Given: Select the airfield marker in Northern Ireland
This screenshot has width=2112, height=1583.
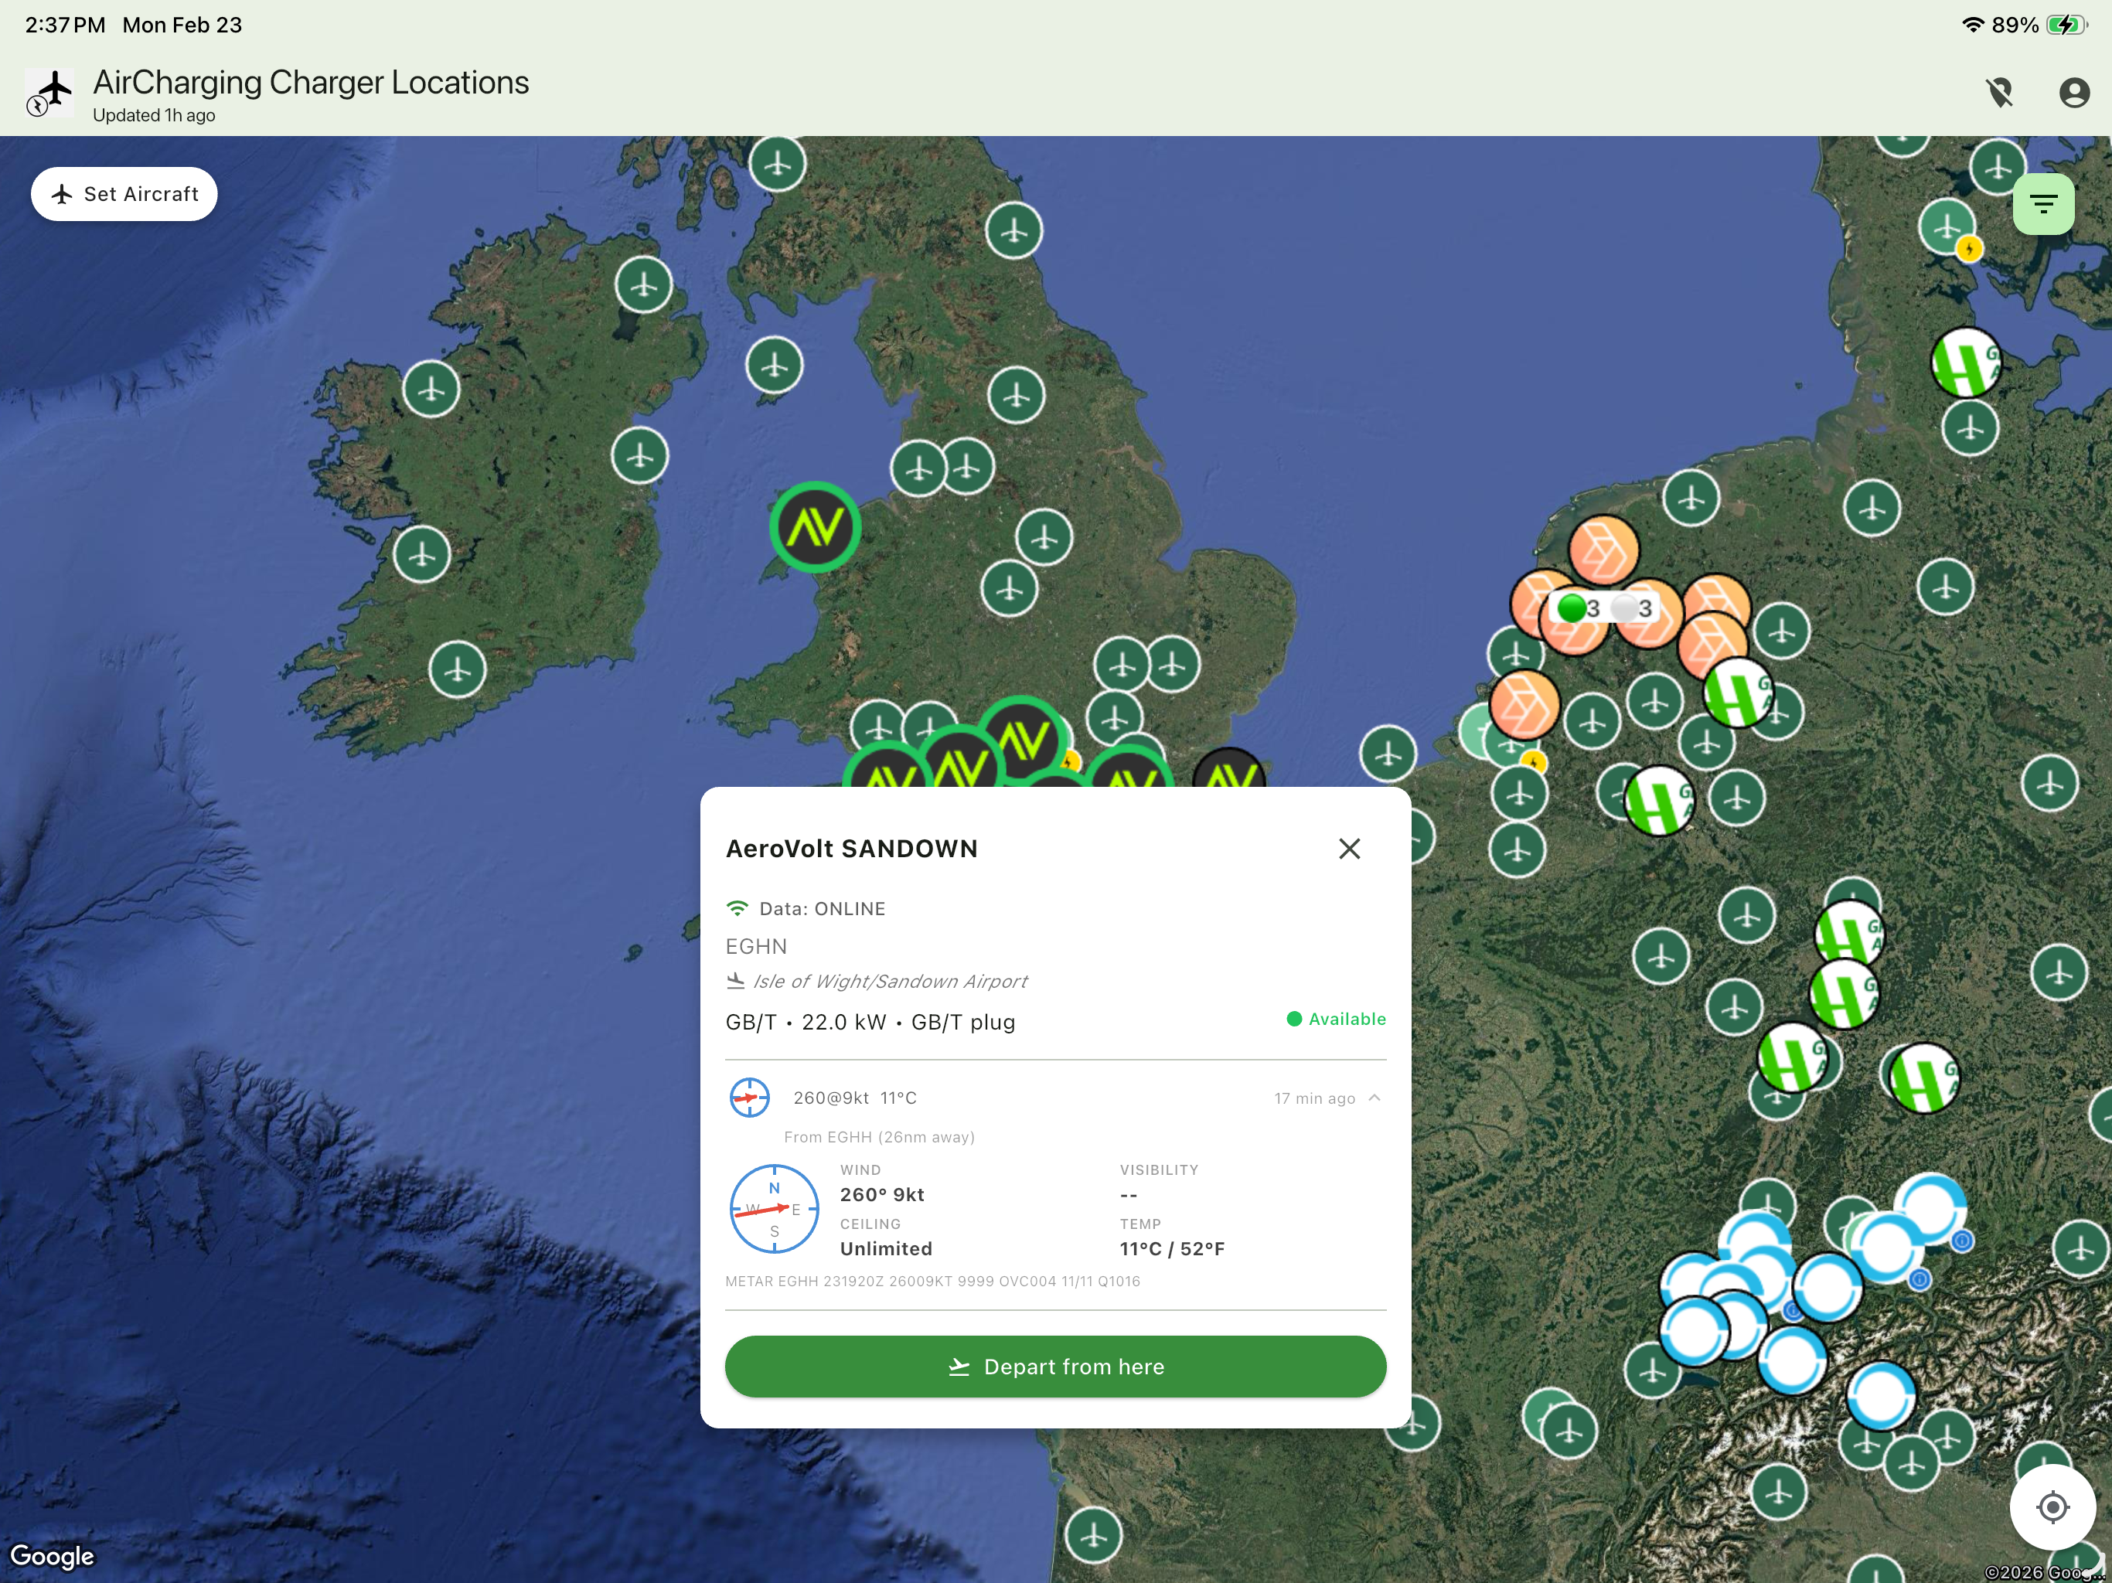Looking at the screenshot, I should 643,284.
